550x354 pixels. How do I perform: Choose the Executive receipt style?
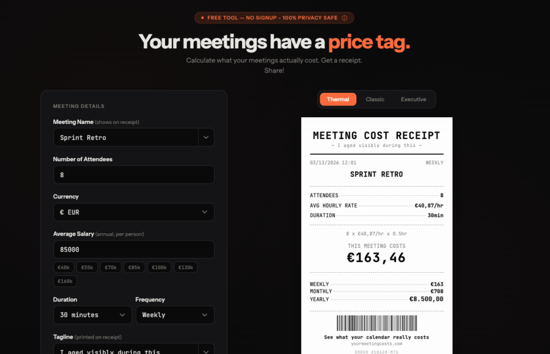(x=413, y=99)
